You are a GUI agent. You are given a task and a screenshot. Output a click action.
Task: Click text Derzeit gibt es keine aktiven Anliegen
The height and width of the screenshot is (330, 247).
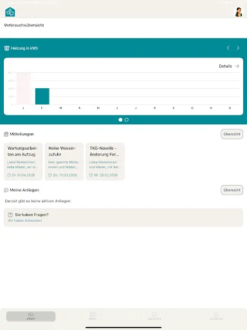click(x=38, y=201)
